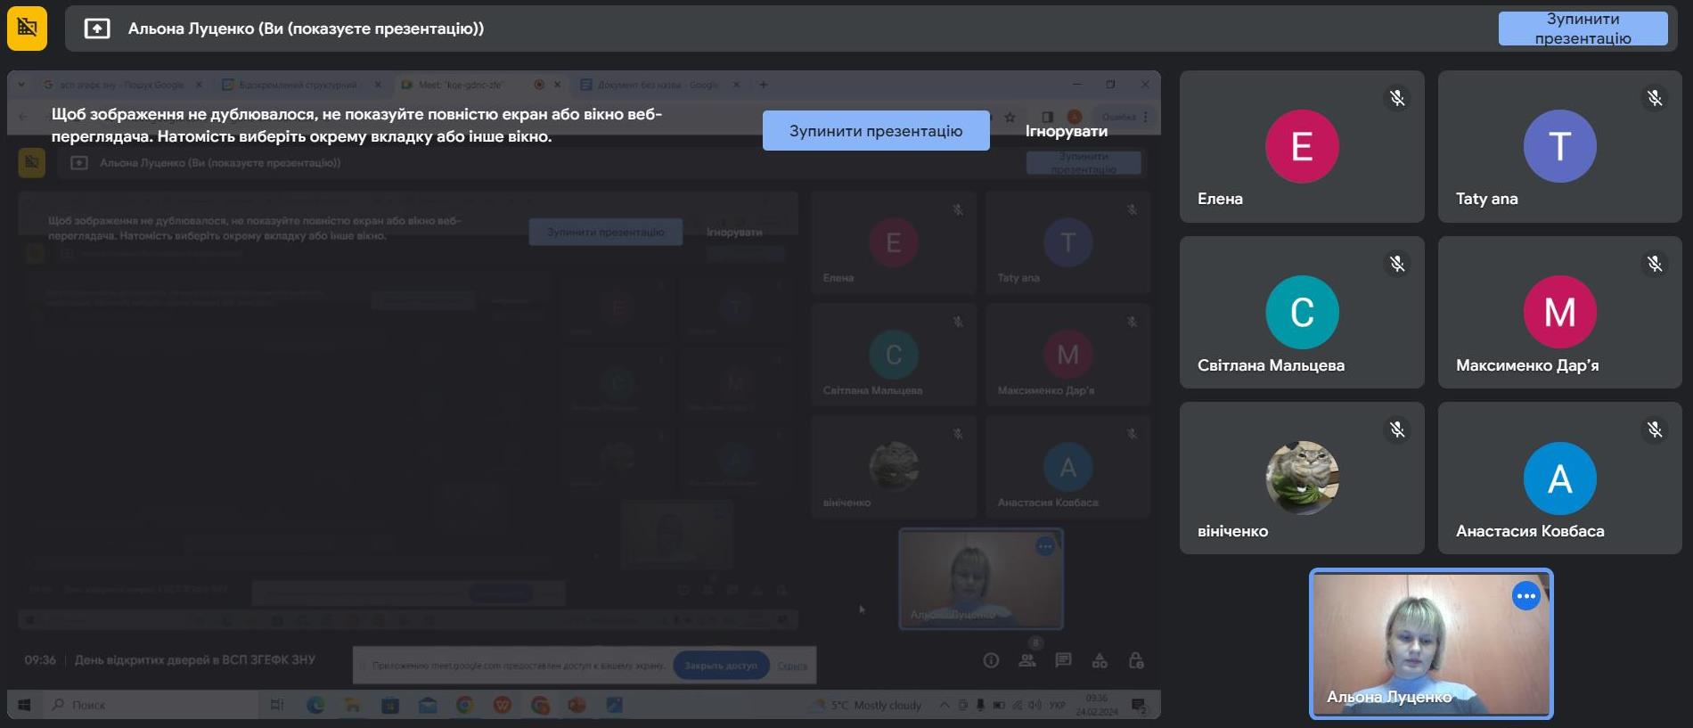The width and height of the screenshot is (1693, 728).
Task: Open the red WPS Office icon in shared taskbar
Action: click(503, 705)
